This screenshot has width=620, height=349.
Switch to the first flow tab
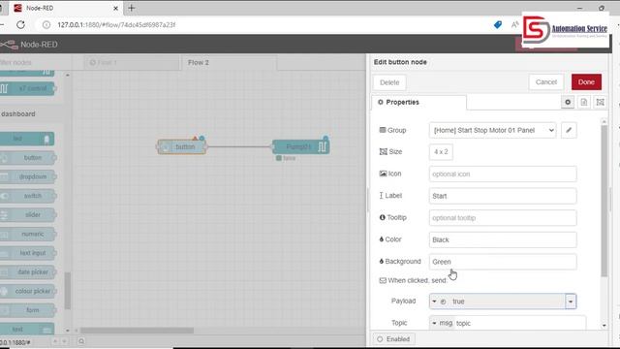(x=132, y=62)
